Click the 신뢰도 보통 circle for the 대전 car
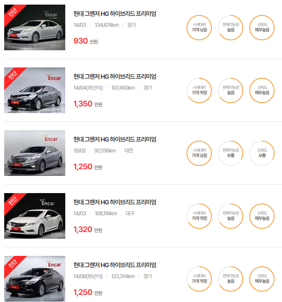 pos(262,153)
